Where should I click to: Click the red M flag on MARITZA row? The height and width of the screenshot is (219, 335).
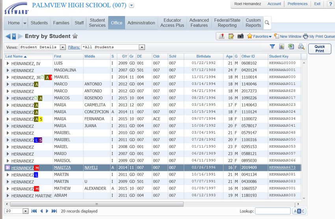pos(37,168)
